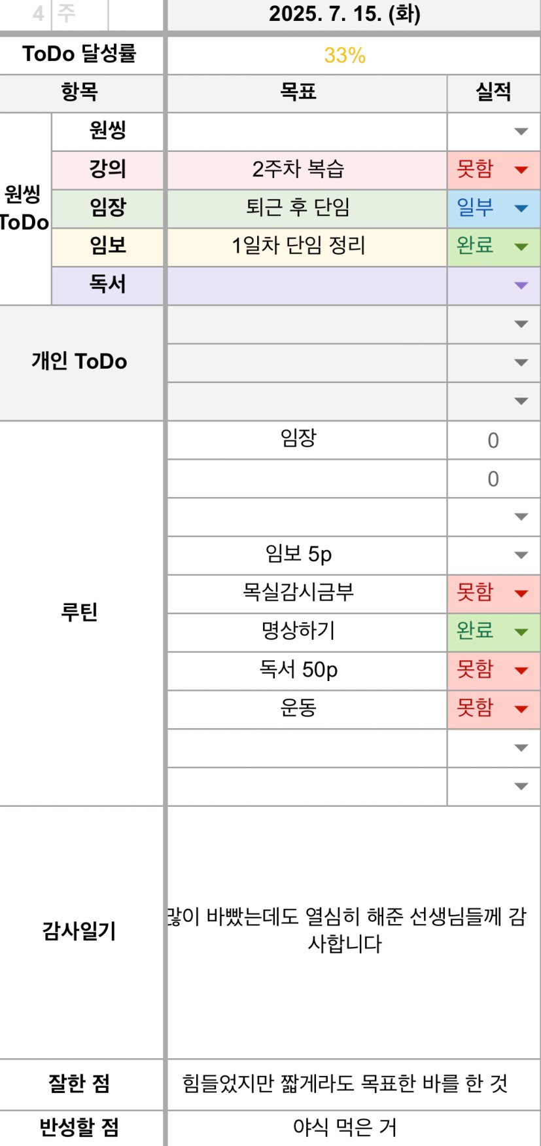
Task: Open the 완료 dropdown for 명상하기
Action: (x=494, y=632)
